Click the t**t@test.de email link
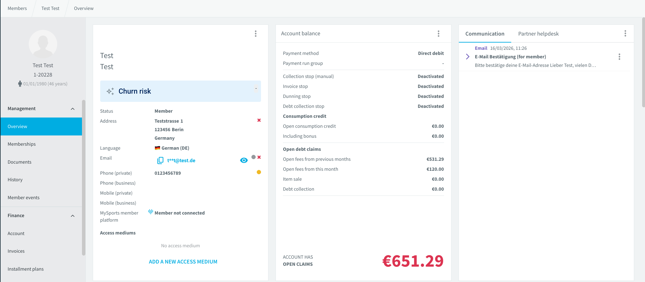The height and width of the screenshot is (282, 645). pyautogui.click(x=181, y=160)
